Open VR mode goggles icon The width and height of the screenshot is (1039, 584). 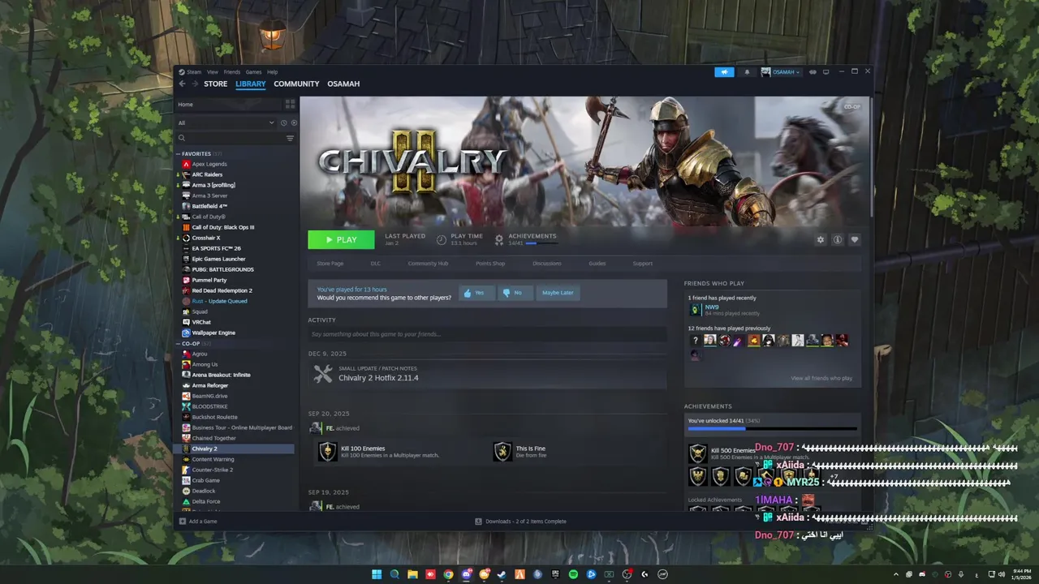coord(813,72)
